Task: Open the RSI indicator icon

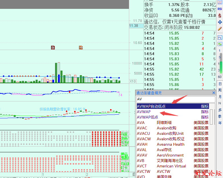Action: (220, 9)
